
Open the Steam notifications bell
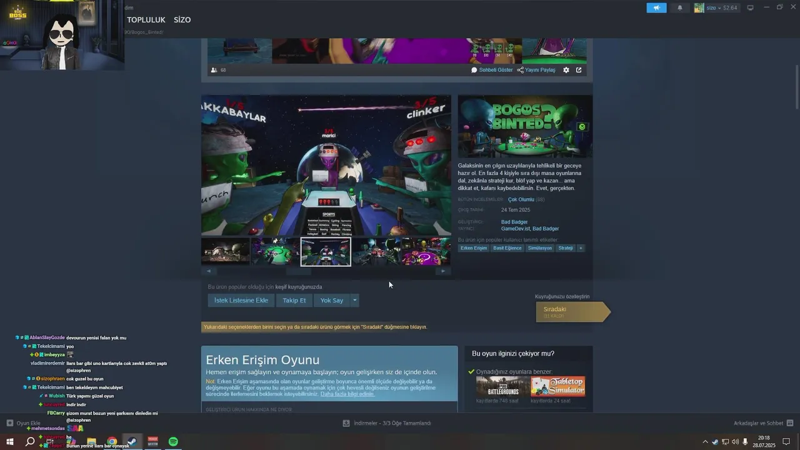(680, 8)
